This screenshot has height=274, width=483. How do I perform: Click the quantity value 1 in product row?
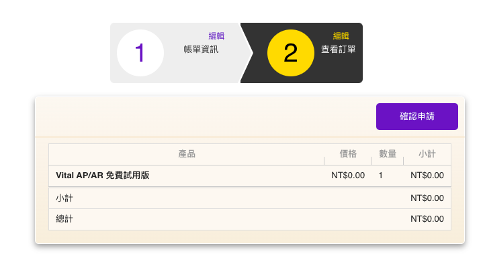click(x=381, y=176)
